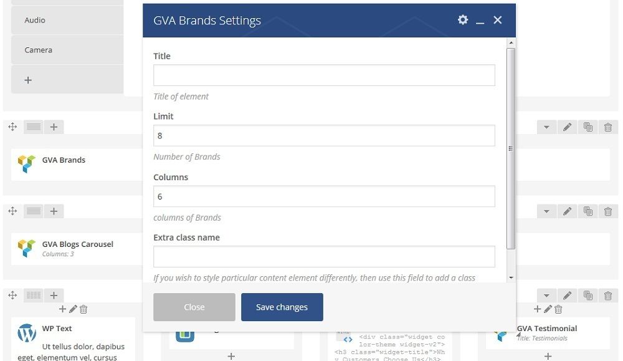Click the gray Close button
The width and height of the screenshot is (623, 361).
[x=194, y=307]
